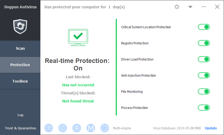This screenshot has height=135, width=224.
Task: Toggle Driver Load Protection off
Action: [x=204, y=59]
